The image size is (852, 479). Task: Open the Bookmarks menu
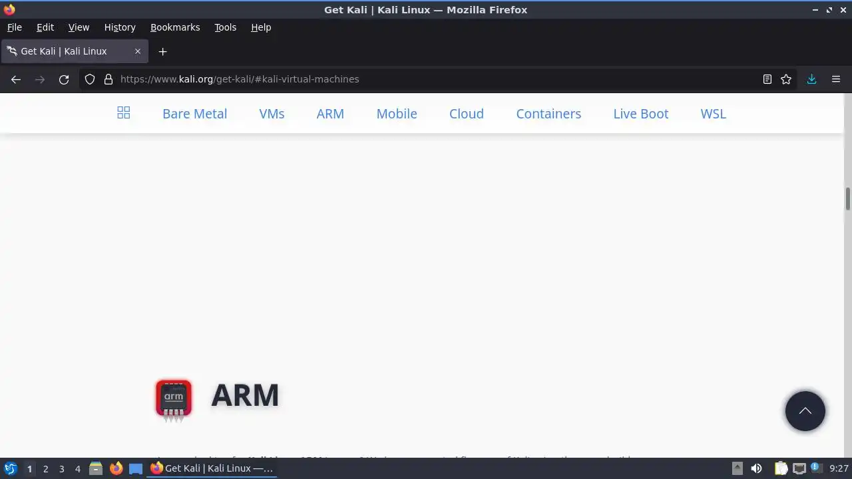[175, 27]
